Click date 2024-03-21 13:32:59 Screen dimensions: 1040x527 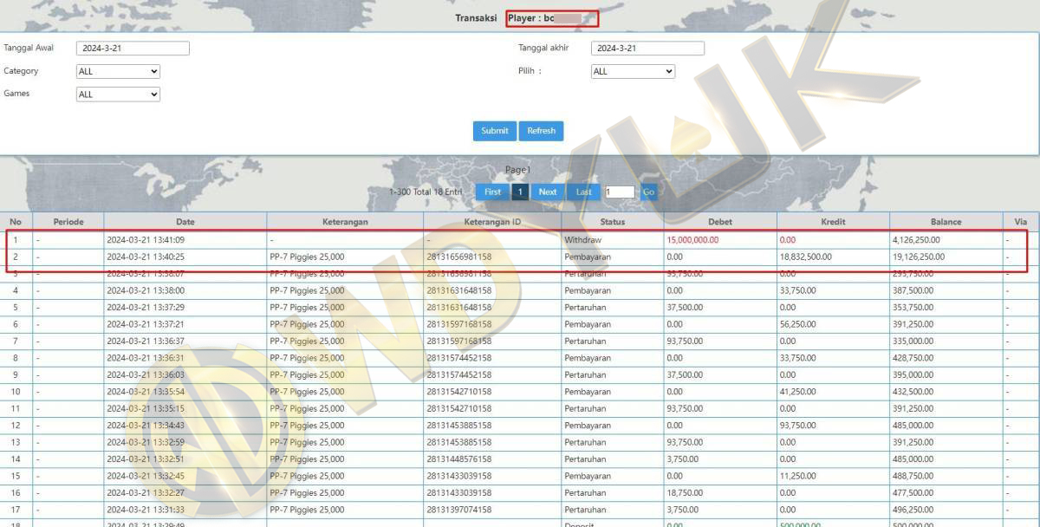pos(146,442)
